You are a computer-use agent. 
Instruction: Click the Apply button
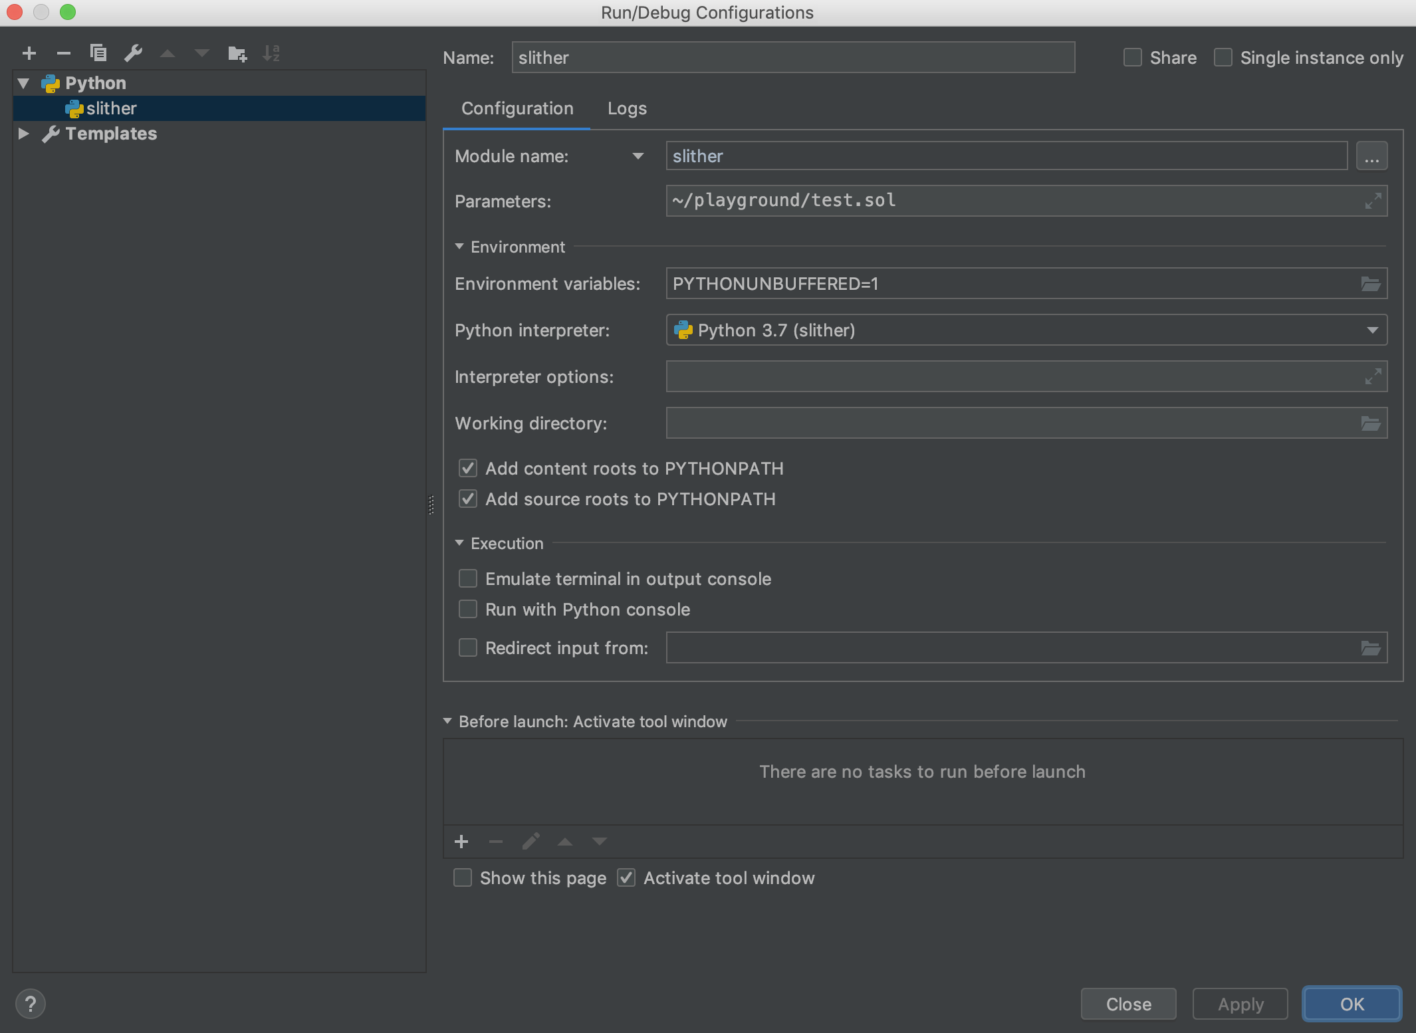[1239, 1004]
